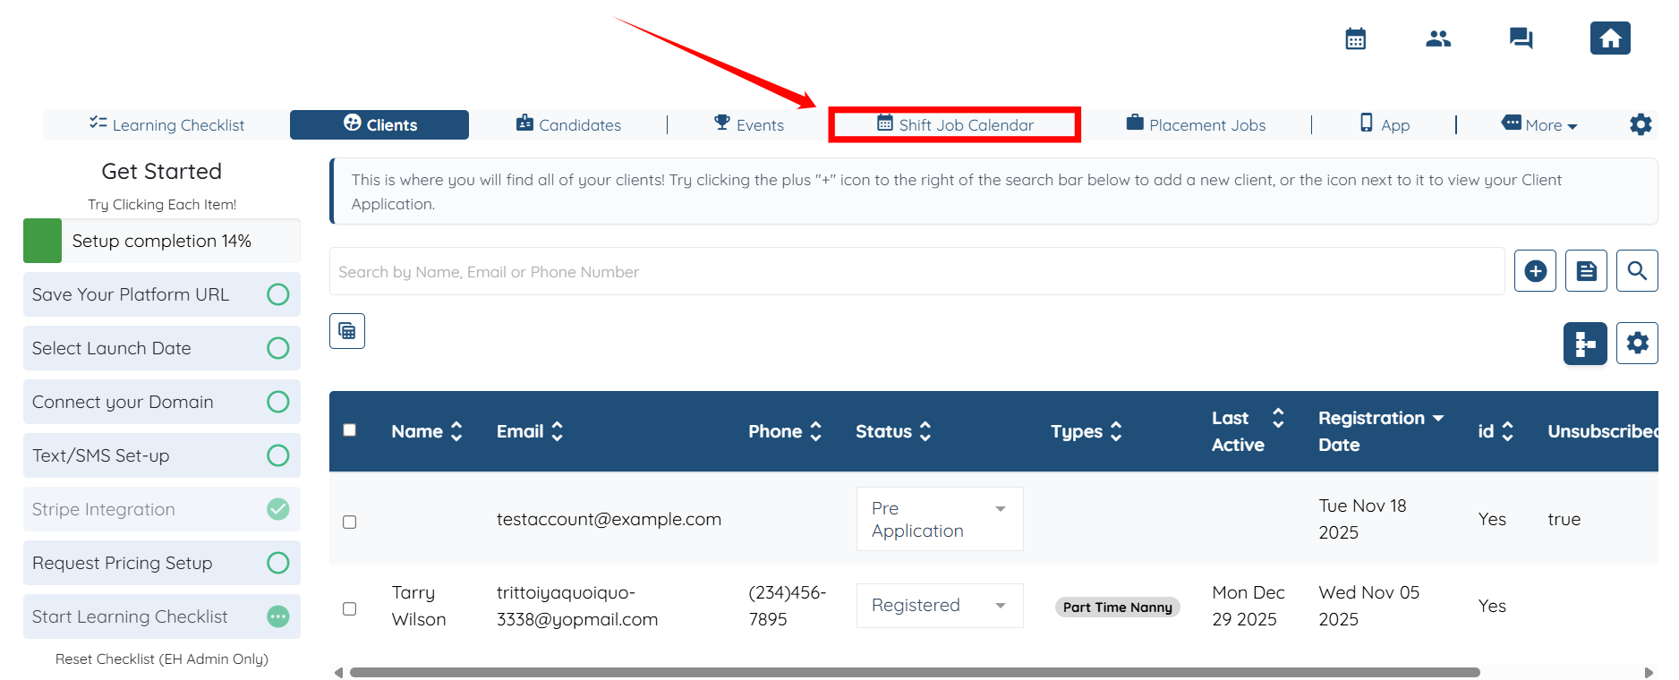The width and height of the screenshot is (1679, 680).
Task: Click phone number (234)456-7895
Action: [x=788, y=606]
